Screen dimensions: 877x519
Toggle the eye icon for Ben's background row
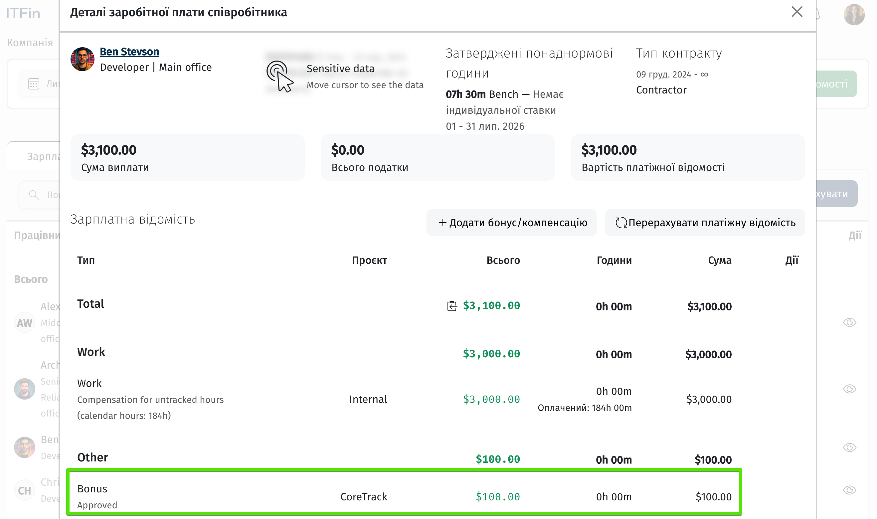coord(849,447)
